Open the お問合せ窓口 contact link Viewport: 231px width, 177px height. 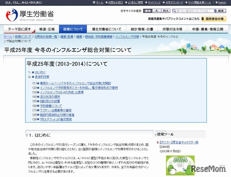tap(115, 3)
